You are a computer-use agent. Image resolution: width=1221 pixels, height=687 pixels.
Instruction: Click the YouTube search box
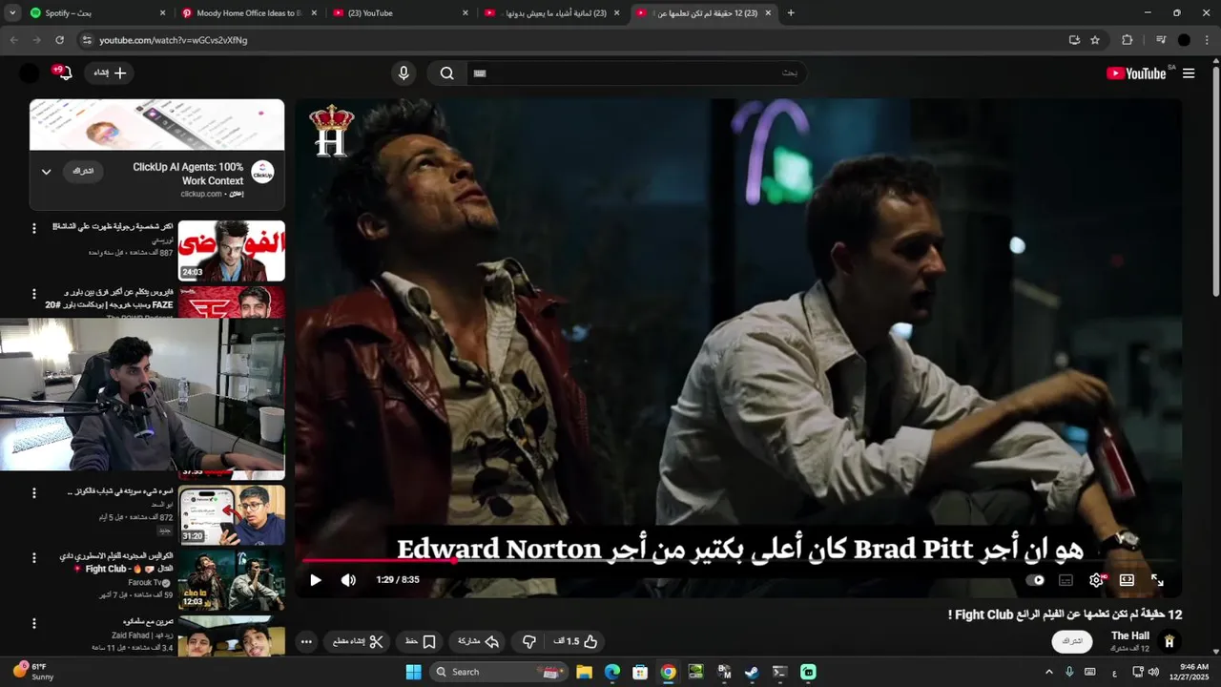click(x=636, y=73)
